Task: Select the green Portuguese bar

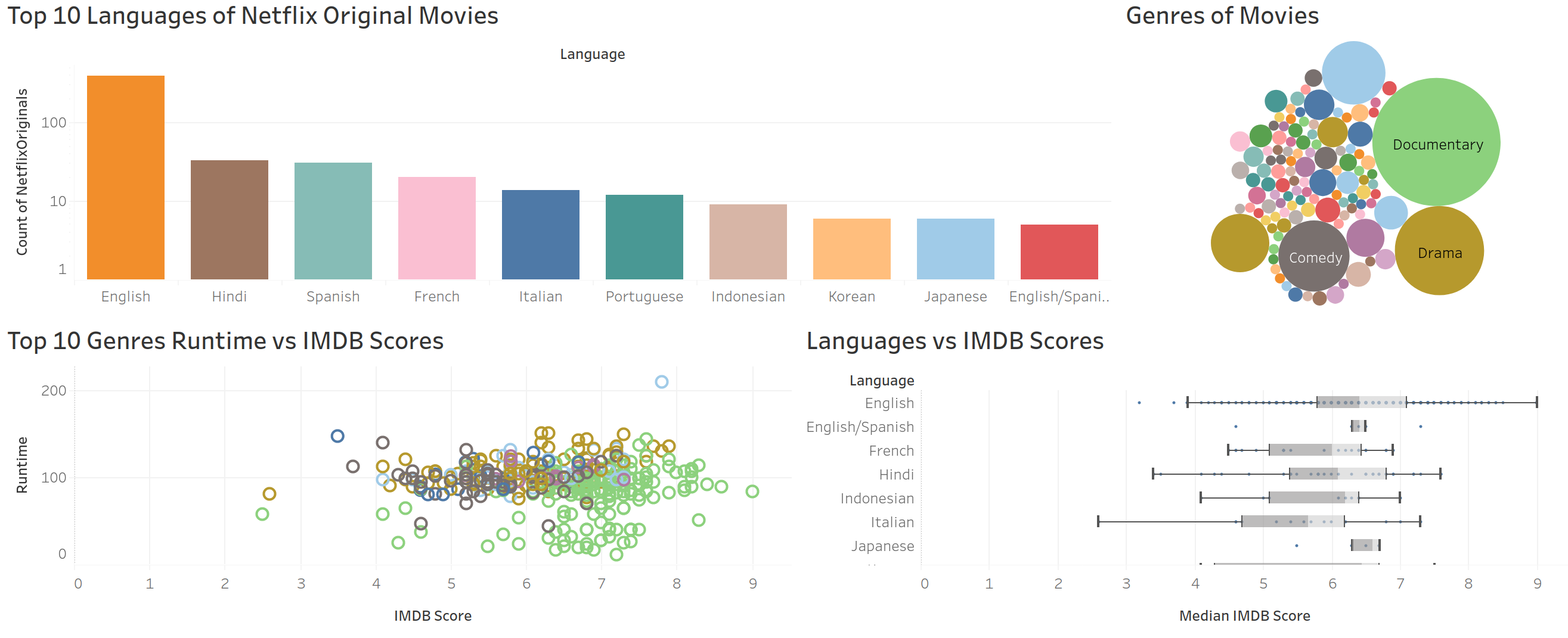Action: [x=644, y=236]
